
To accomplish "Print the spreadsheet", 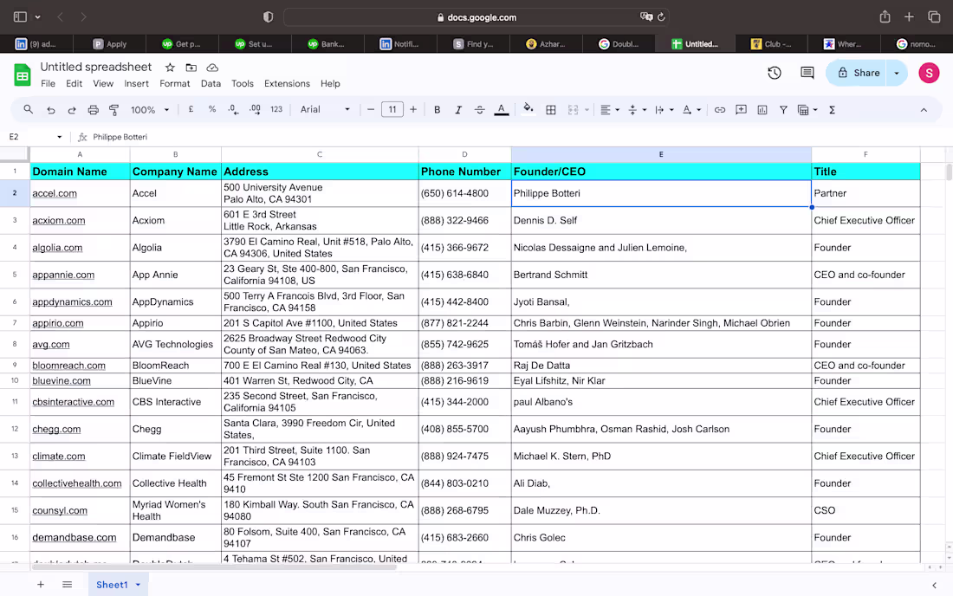I will click(x=93, y=109).
